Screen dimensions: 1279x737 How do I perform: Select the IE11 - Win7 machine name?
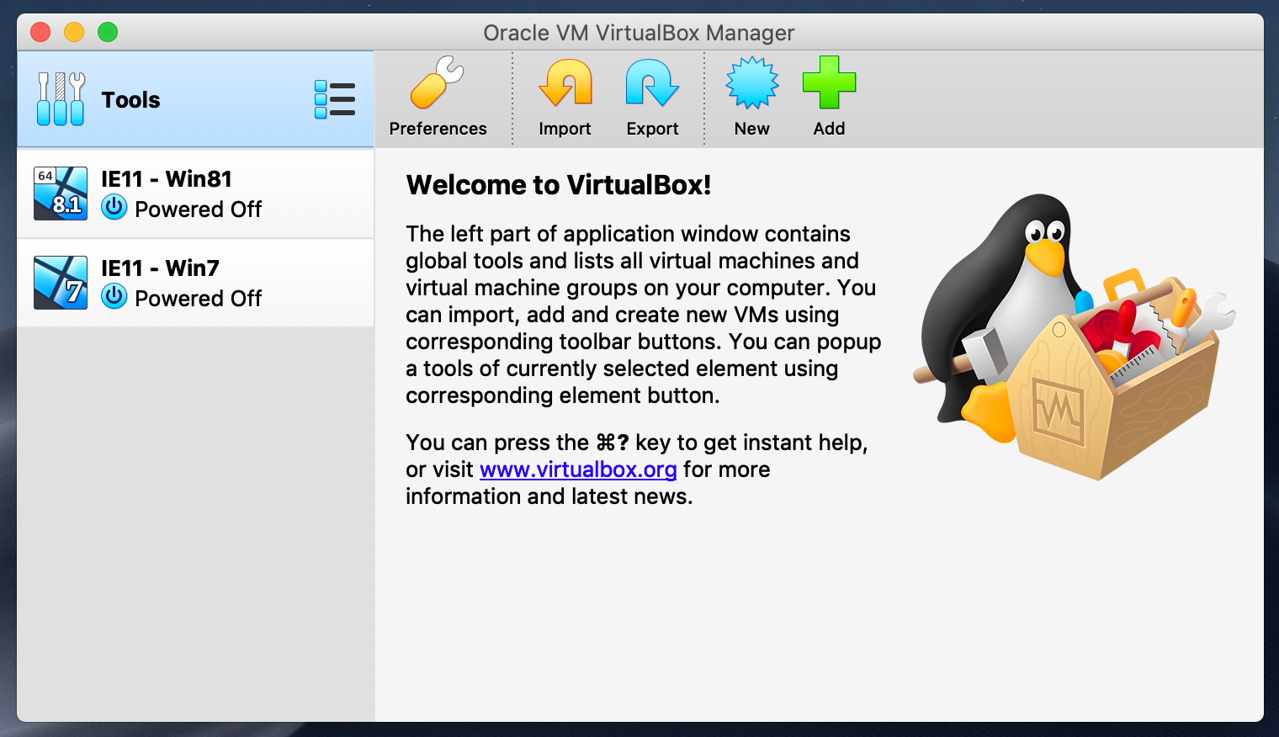tap(160, 268)
